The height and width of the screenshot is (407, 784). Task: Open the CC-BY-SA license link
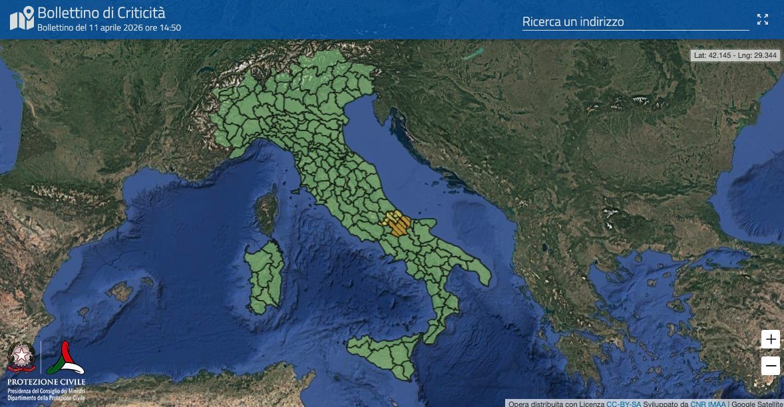point(624,403)
